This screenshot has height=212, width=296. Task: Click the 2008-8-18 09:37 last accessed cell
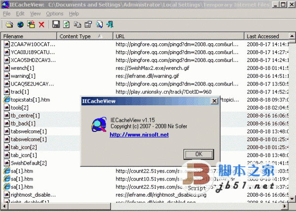click(x=268, y=99)
